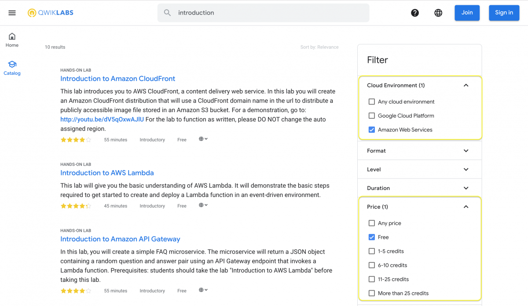Check the 1-5 credits price filter
This screenshot has height=306, width=528.
click(371, 251)
